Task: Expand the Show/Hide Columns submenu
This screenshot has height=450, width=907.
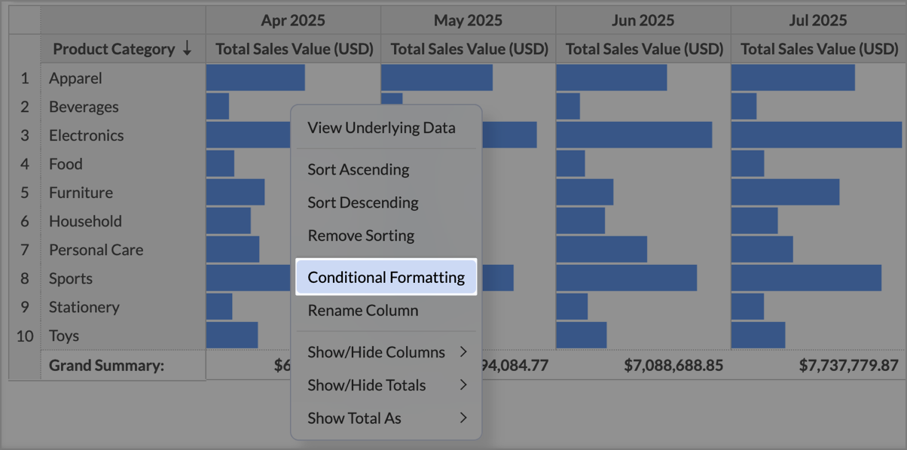Action: (386, 352)
